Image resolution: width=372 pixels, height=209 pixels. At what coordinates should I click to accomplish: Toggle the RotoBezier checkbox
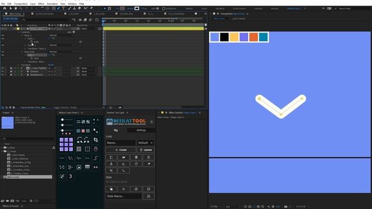(163, 8)
